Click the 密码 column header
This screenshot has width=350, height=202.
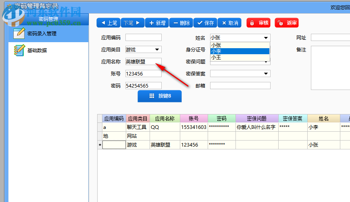pos(221,118)
